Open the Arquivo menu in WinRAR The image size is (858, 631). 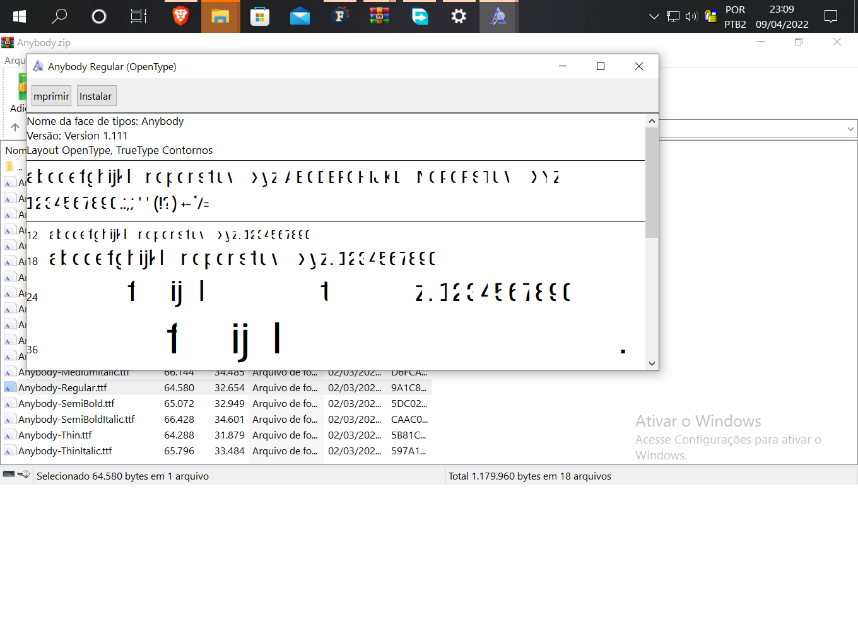15,60
